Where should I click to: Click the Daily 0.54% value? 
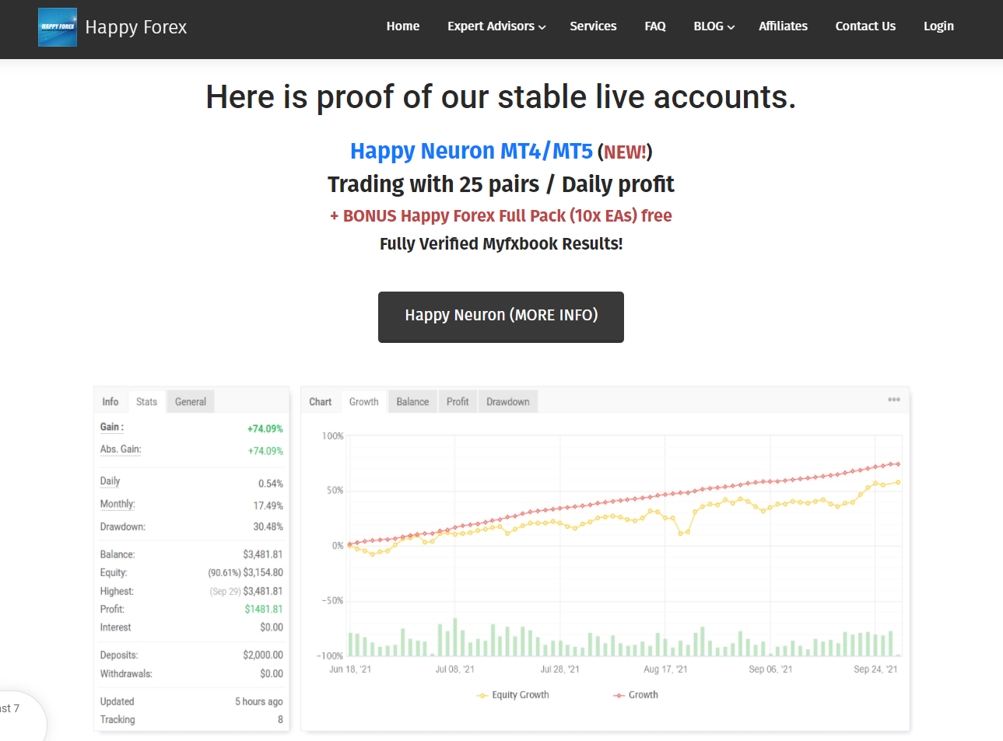pyautogui.click(x=270, y=484)
